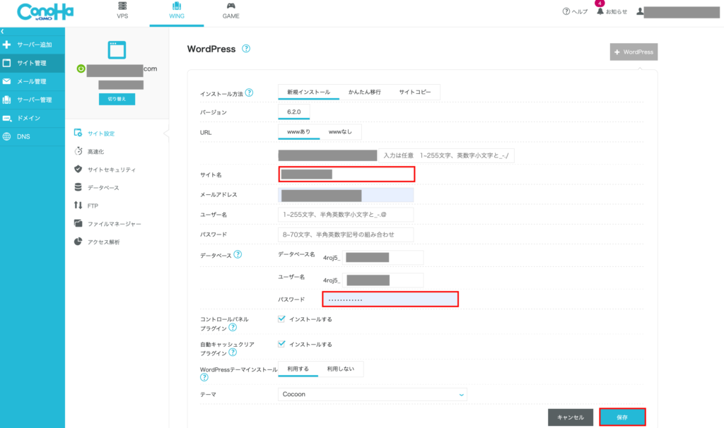Open ファイルマネージャー folder icon
Screen dimensions: 724x428
coord(78,223)
